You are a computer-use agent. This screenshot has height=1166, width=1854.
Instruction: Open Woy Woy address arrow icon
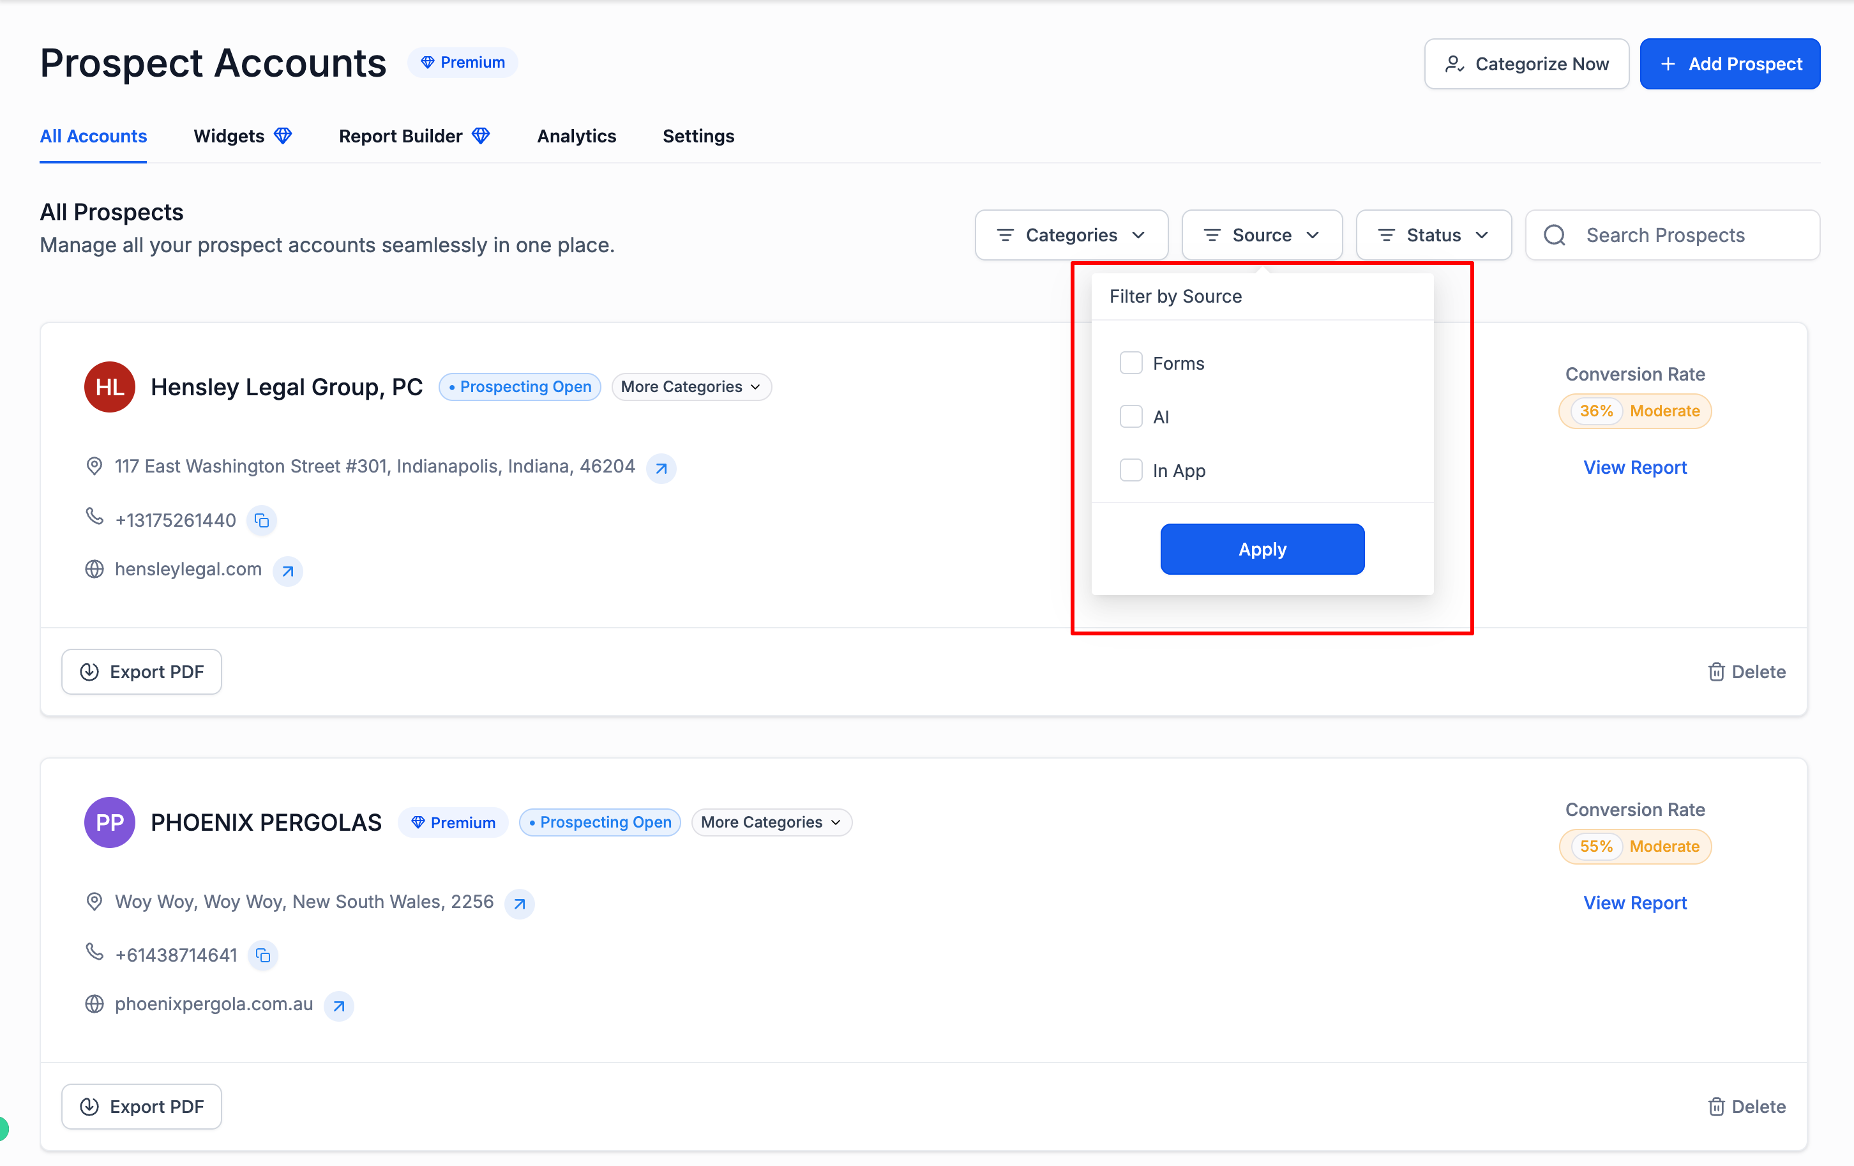pyautogui.click(x=519, y=904)
